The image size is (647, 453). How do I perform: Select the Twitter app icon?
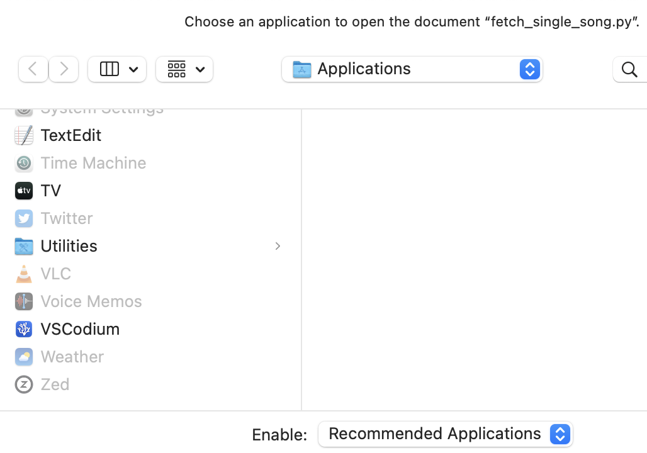coord(23,218)
